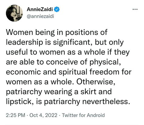The image size is (144, 125).
Task: Click the line 'economic and spiritual freedom for'
Action: (x=69, y=72)
